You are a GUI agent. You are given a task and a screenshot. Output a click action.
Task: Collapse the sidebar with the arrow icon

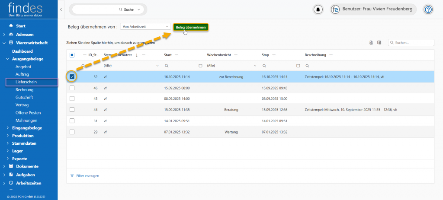pyautogui.click(x=61, y=9)
